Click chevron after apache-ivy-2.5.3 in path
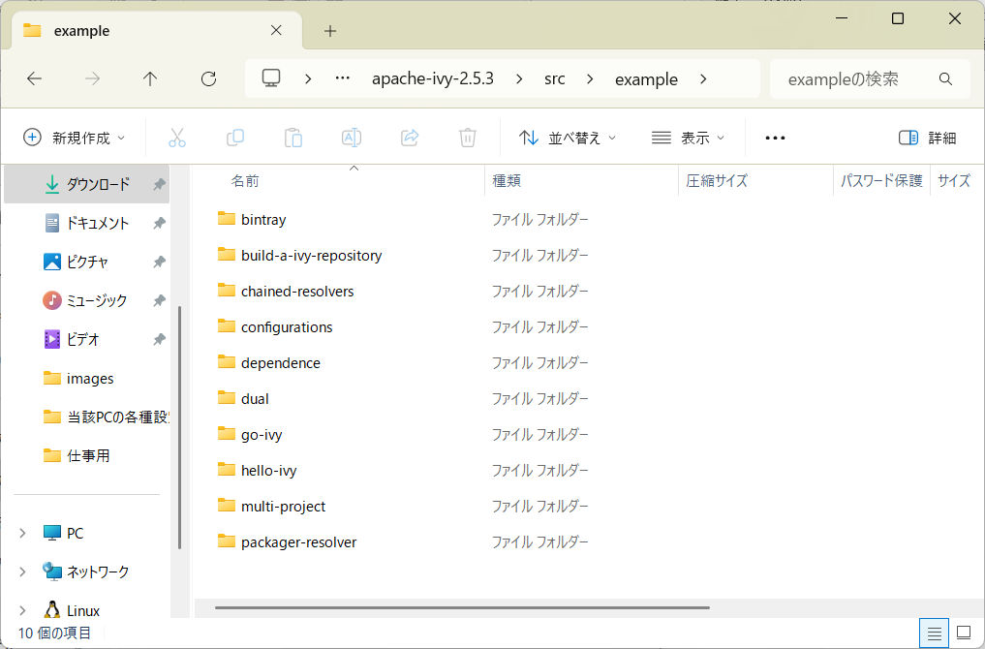This screenshot has width=985, height=649. [x=519, y=78]
